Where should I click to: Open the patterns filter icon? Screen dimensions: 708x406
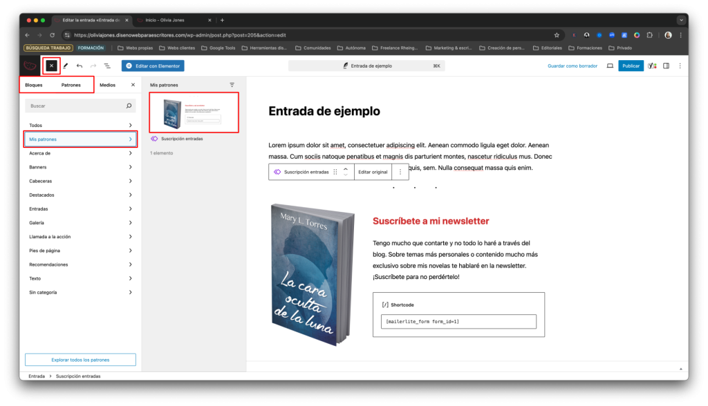click(232, 85)
